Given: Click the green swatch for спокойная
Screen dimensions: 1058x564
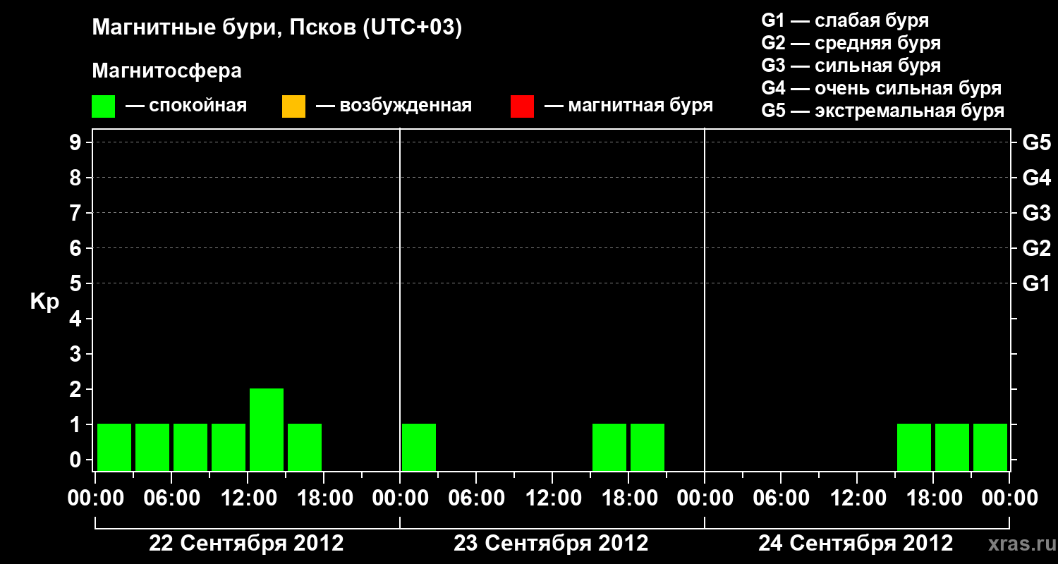Looking at the screenshot, I should (104, 106).
